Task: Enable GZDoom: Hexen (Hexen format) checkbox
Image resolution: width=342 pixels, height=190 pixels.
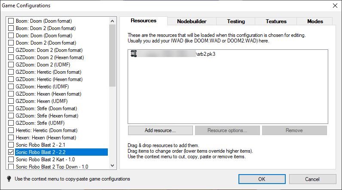Action: (x=11, y=94)
